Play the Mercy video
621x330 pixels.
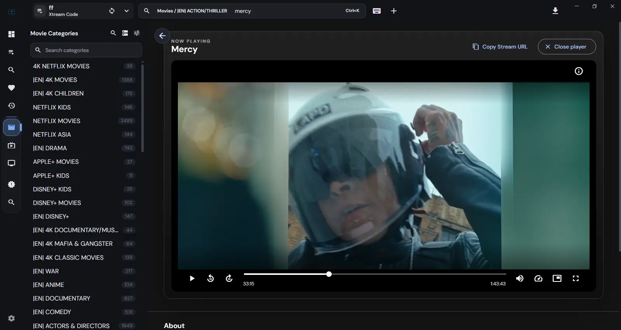192,278
